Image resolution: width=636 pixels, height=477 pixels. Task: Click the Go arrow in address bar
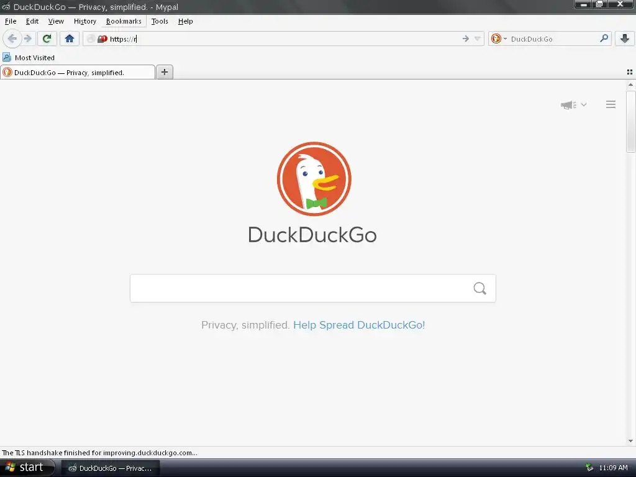(x=466, y=39)
